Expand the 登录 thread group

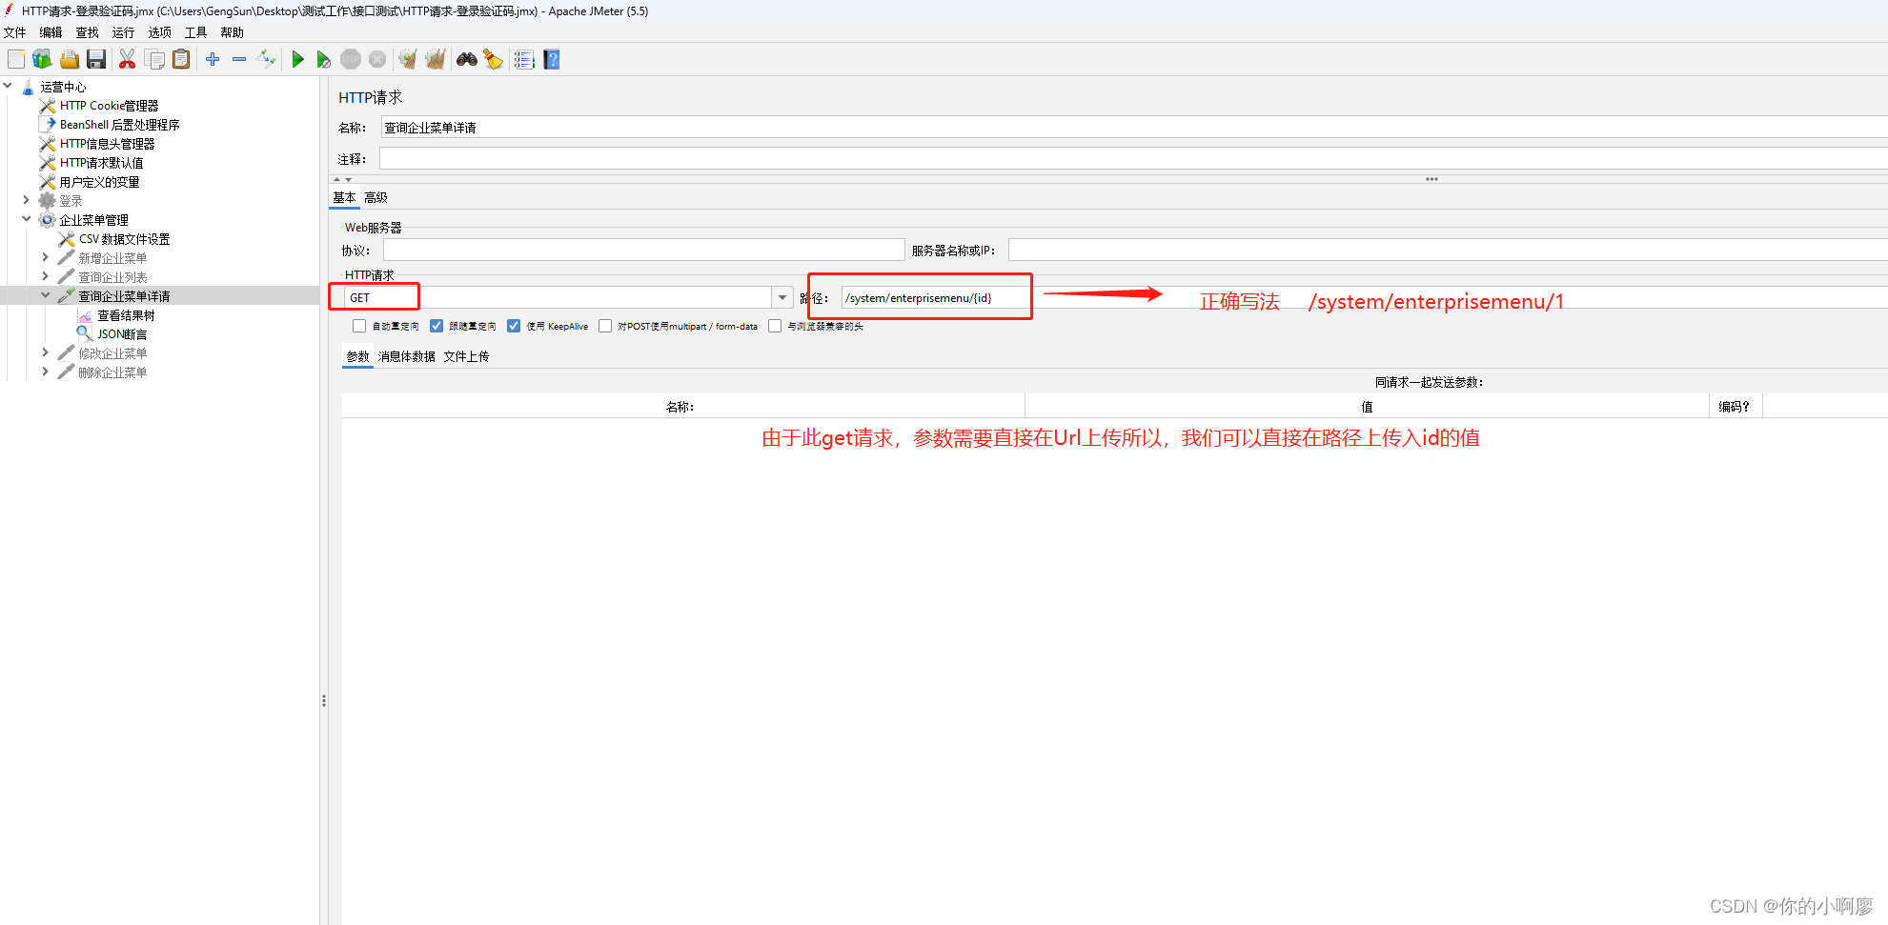26,200
